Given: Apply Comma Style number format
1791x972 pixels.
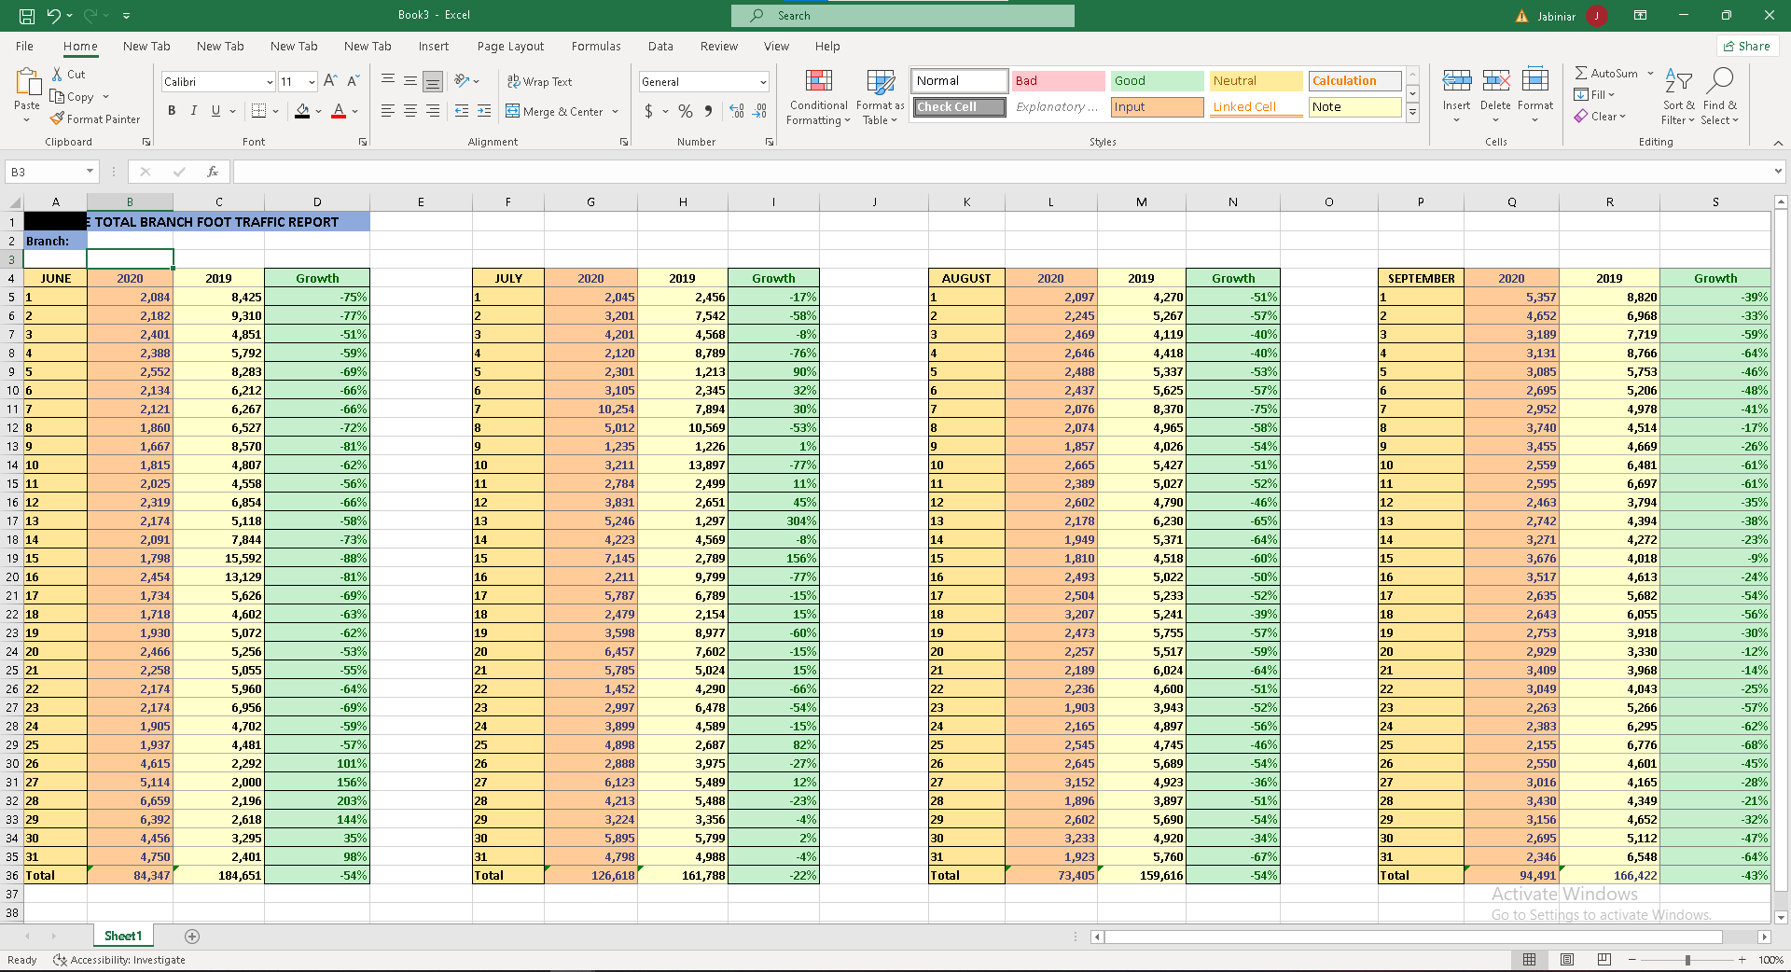Looking at the screenshot, I should (x=709, y=111).
